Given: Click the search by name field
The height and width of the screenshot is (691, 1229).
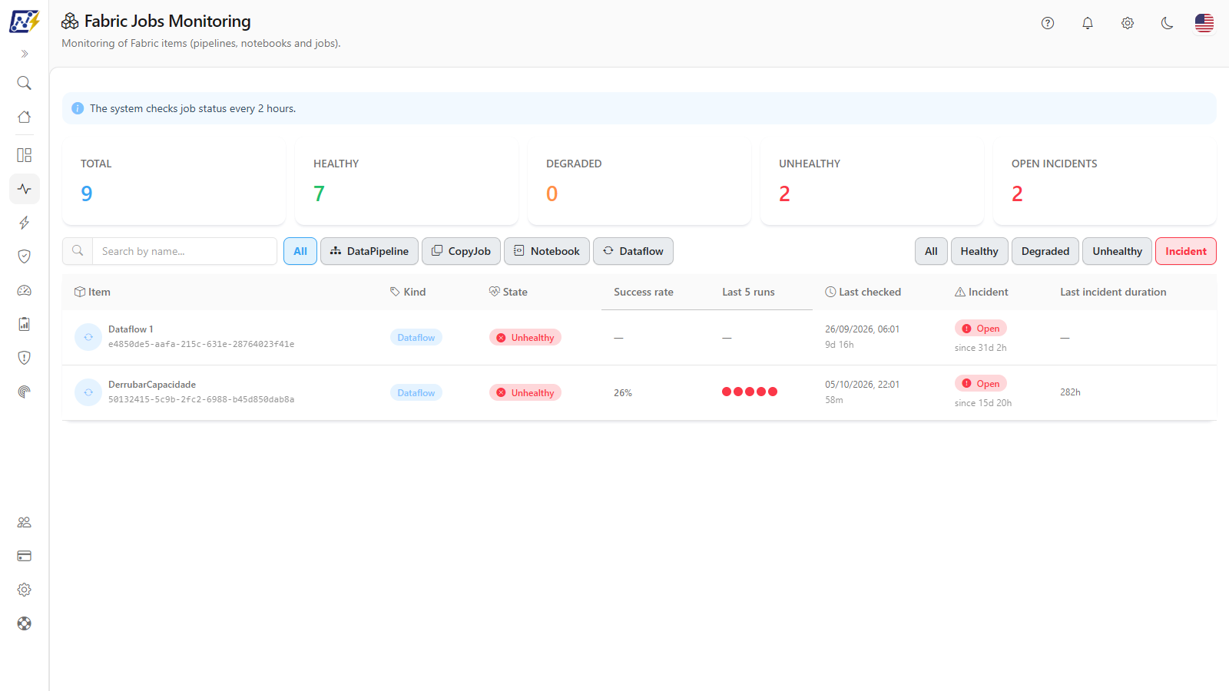Looking at the screenshot, I should click(x=184, y=251).
